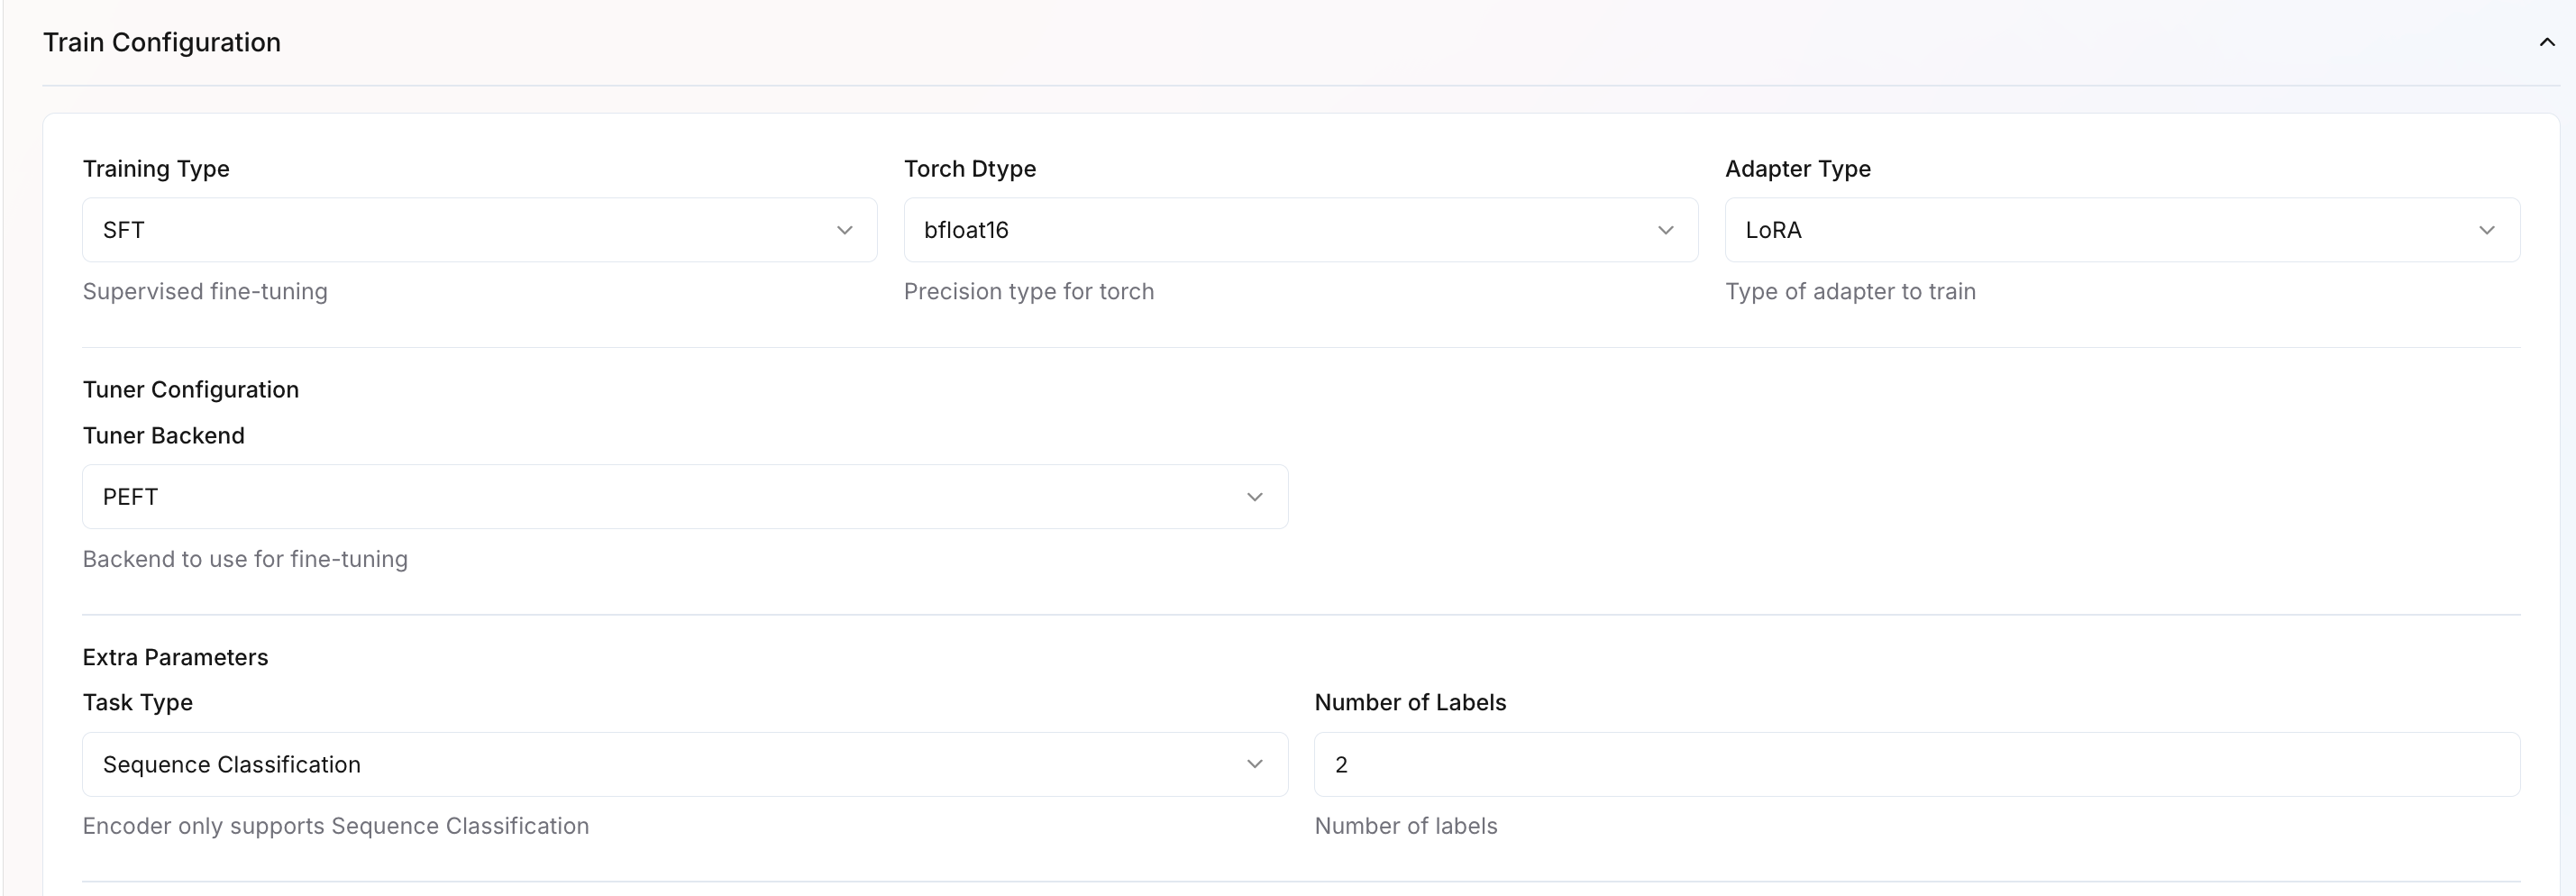Select the Sequence Classification value in Task Type
The width and height of the screenshot is (2576, 896).
(x=231, y=764)
